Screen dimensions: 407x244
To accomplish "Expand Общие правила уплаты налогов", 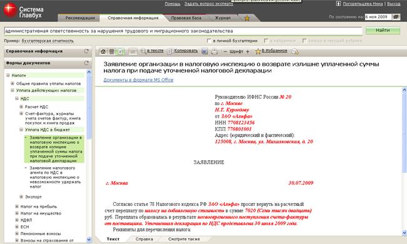I will 13,83.
